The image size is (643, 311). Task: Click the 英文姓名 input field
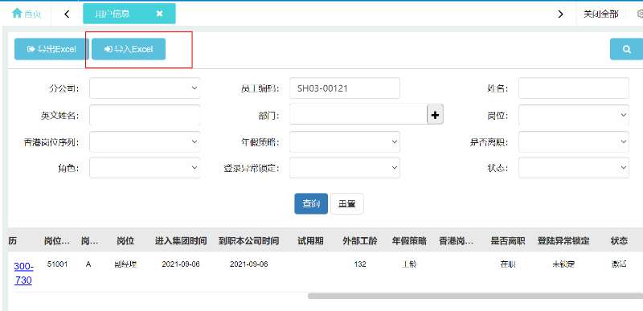click(x=145, y=115)
